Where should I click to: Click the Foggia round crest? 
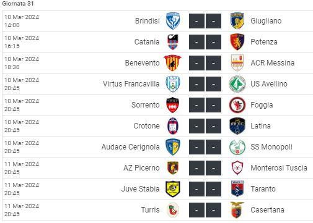[x=237, y=105]
